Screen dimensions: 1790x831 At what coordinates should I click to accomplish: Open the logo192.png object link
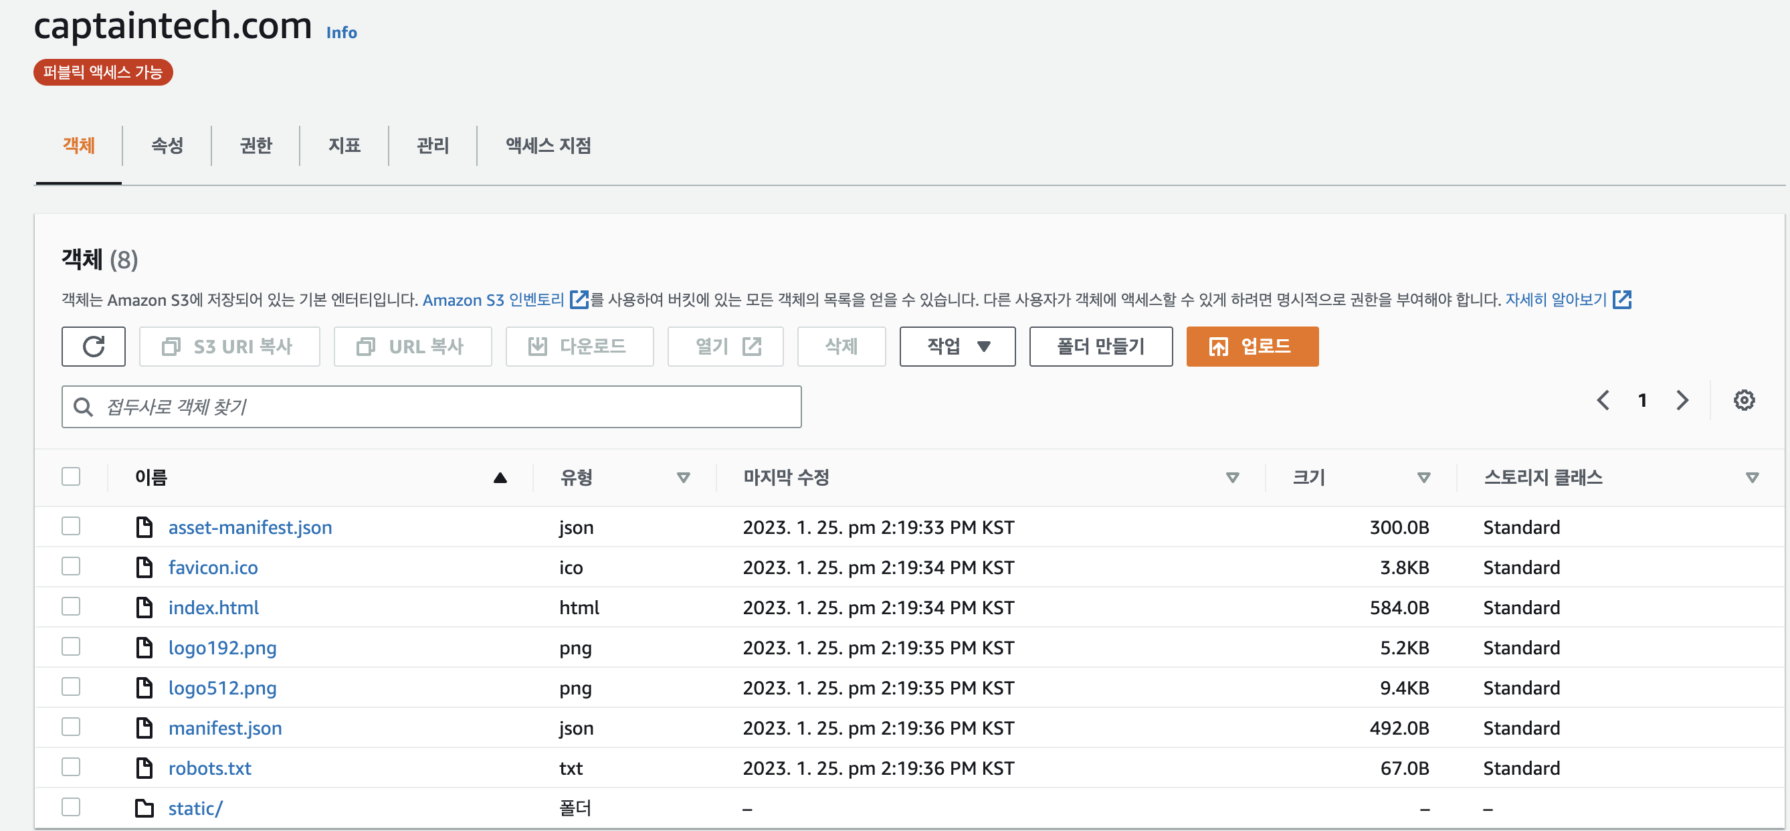tap(222, 648)
